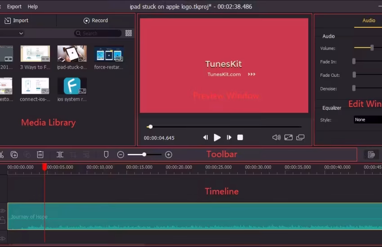Click the Record button
Image resolution: width=382 pixels, height=247 pixels.
[x=95, y=21]
